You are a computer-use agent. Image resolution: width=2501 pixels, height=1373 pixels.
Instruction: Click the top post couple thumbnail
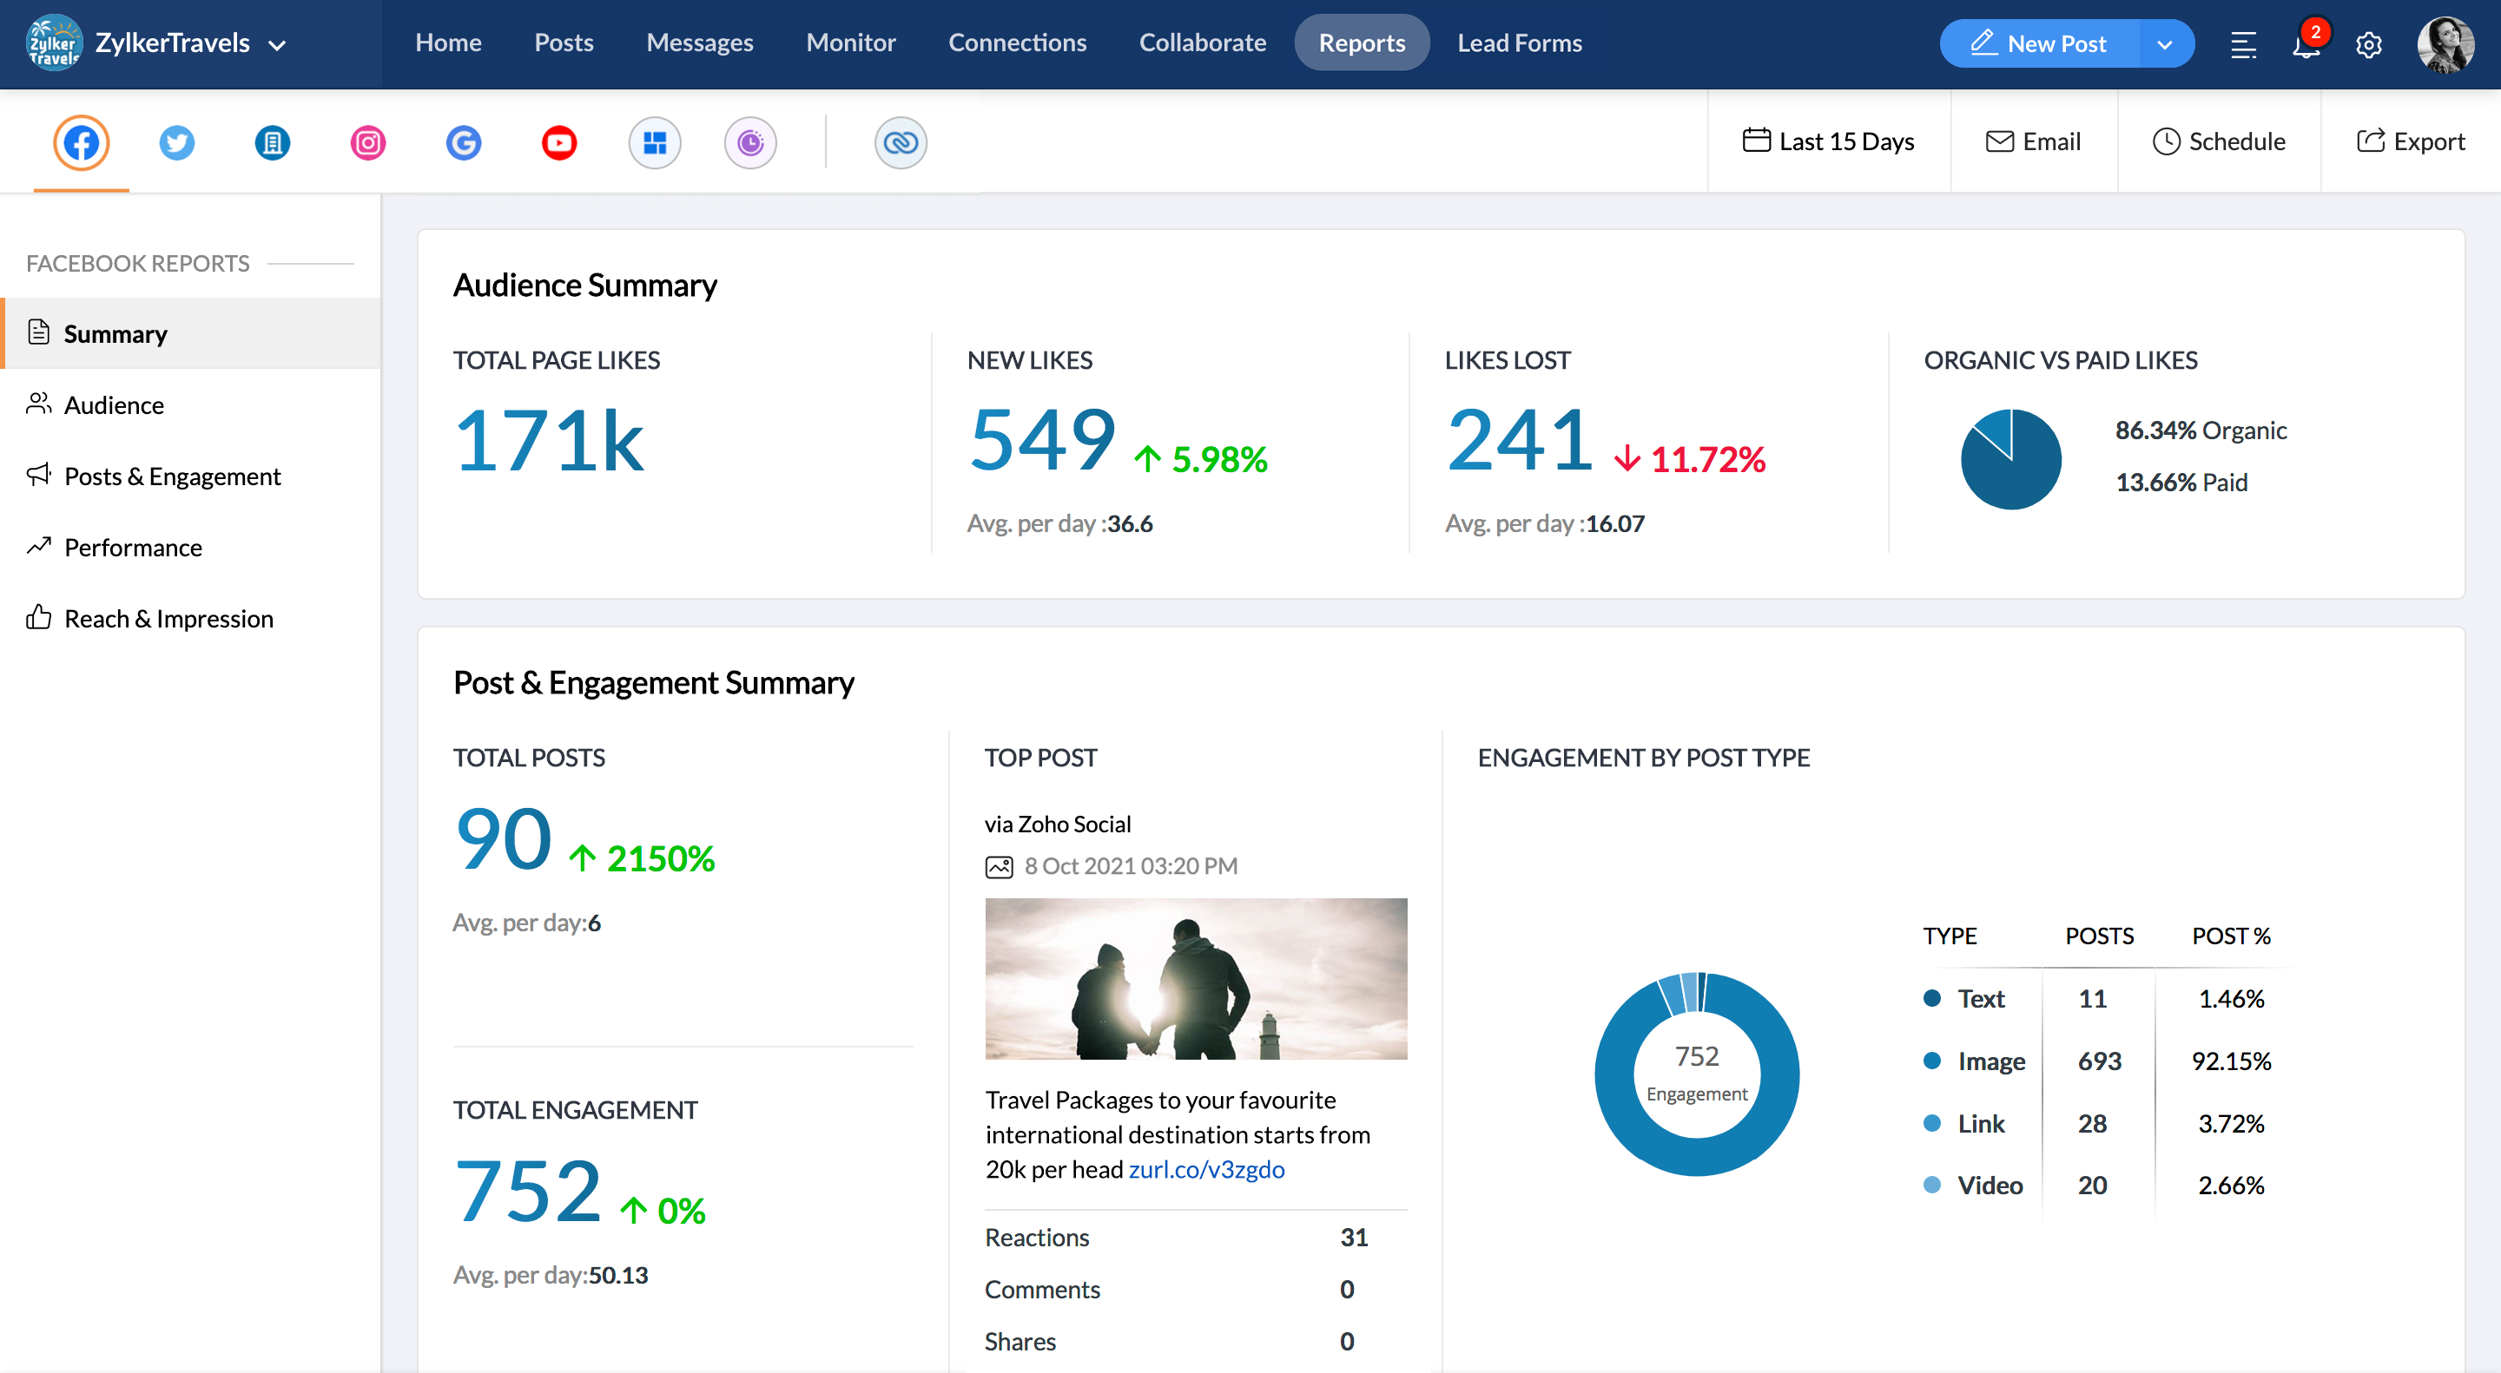point(1196,978)
